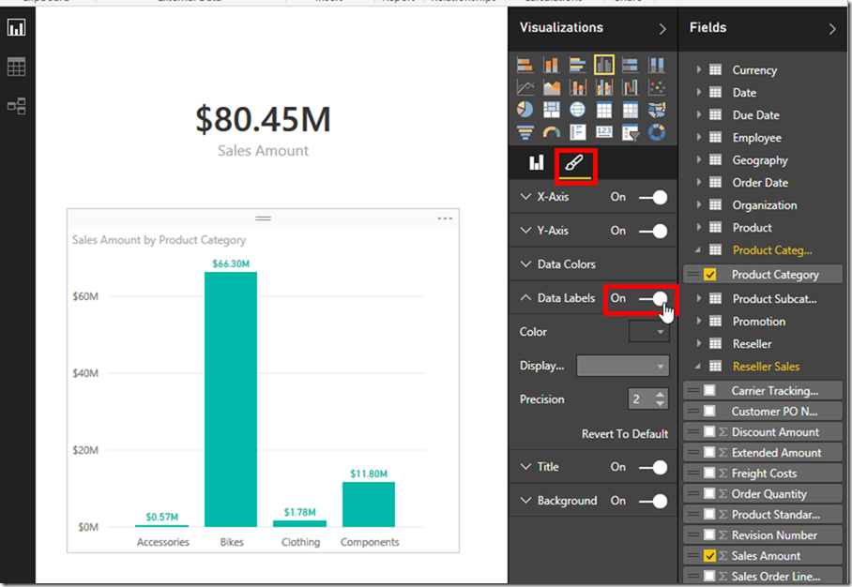This screenshot has height=587, width=852.
Task: Select the waterfall chart visualization
Action: click(x=631, y=87)
